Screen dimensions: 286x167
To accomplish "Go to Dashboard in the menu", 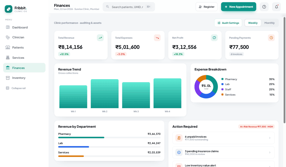I will coord(24,27).
